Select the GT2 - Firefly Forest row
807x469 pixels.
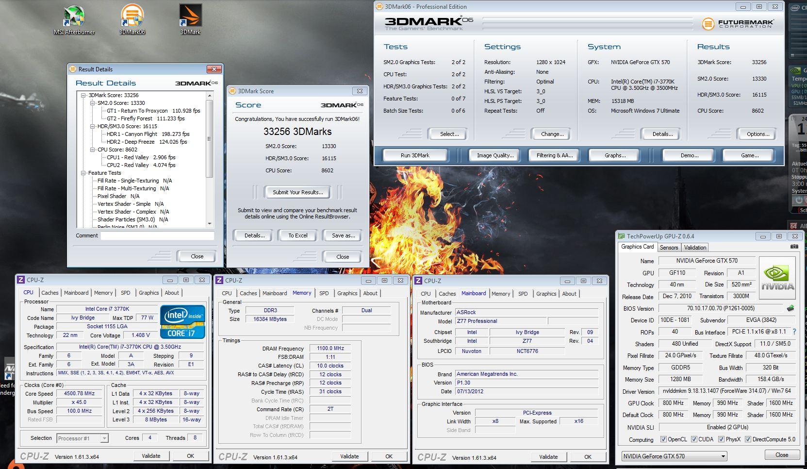click(146, 118)
